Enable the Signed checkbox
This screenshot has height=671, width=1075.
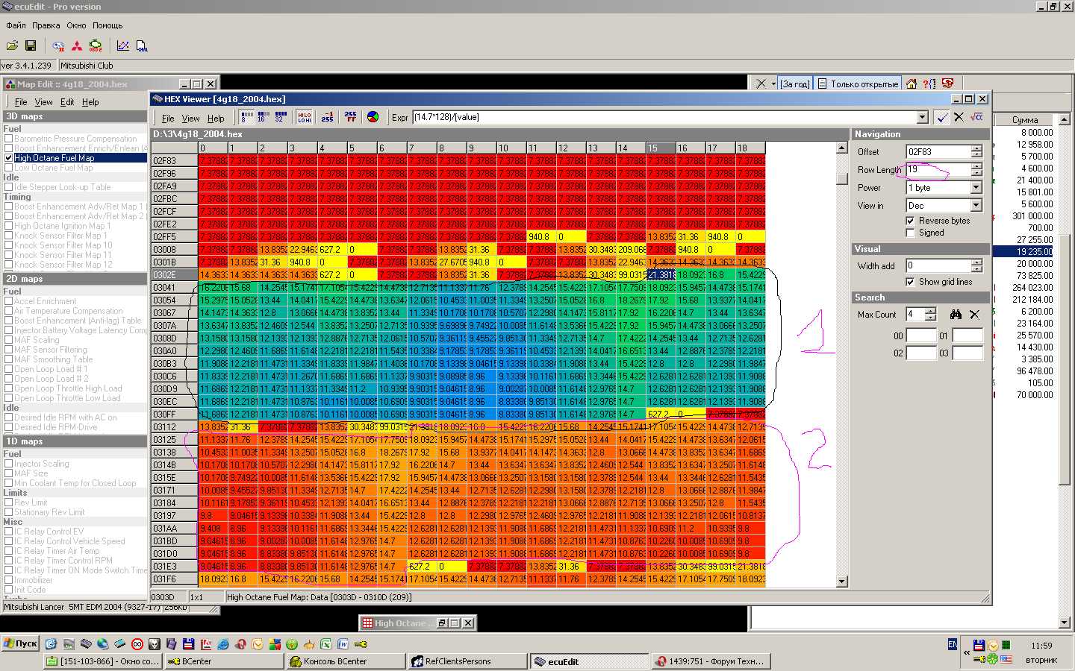[x=910, y=233]
